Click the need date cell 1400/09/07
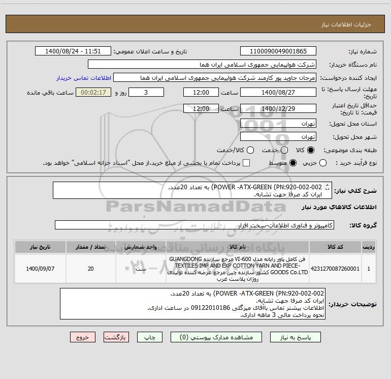 click(x=40, y=269)
